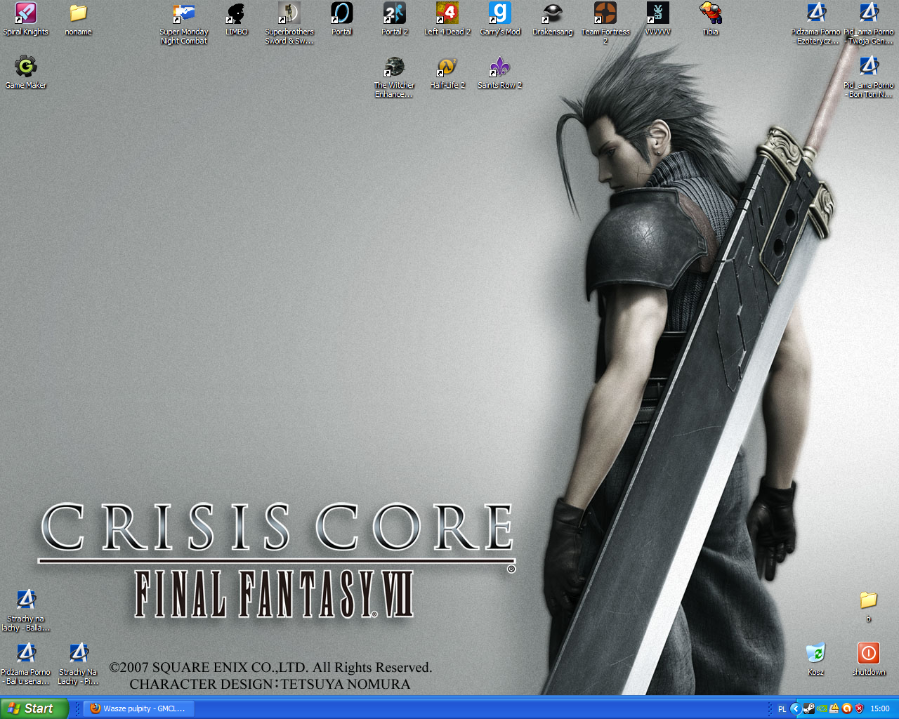The height and width of the screenshot is (719, 899).
Task: Click the Steam icon in system tray
Action: pyautogui.click(x=808, y=708)
